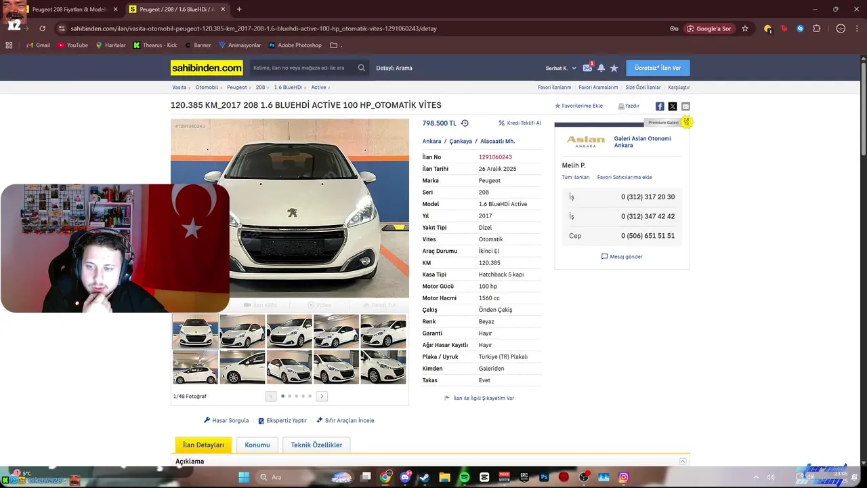Open Spotify from the taskbar

click(465, 477)
